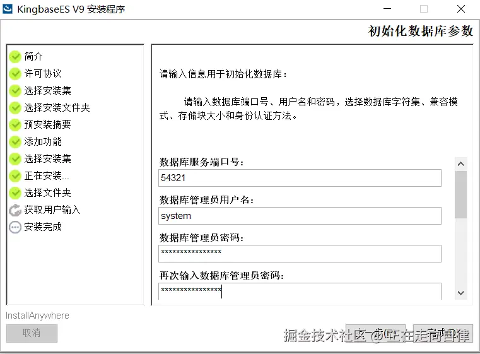Viewport: 480px width, 354px height.
Task: Click the 添加功能 step label
Action: point(43,142)
